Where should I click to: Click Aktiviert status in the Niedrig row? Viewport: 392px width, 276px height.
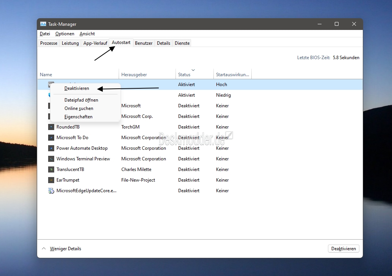pos(187,95)
